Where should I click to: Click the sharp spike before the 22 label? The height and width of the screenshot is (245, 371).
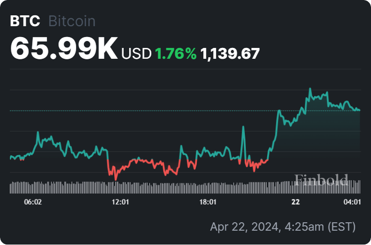[243, 127]
